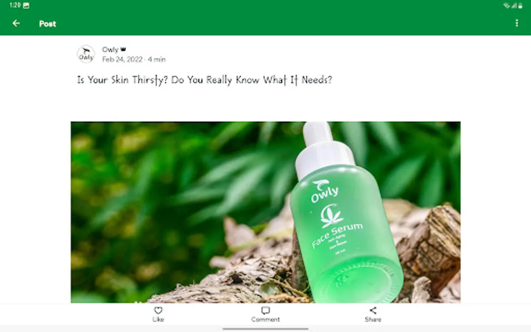This screenshot has height=332, width=531.
Task: Click the "Feb 24, 2022" post date
Action: pos(122,59)
